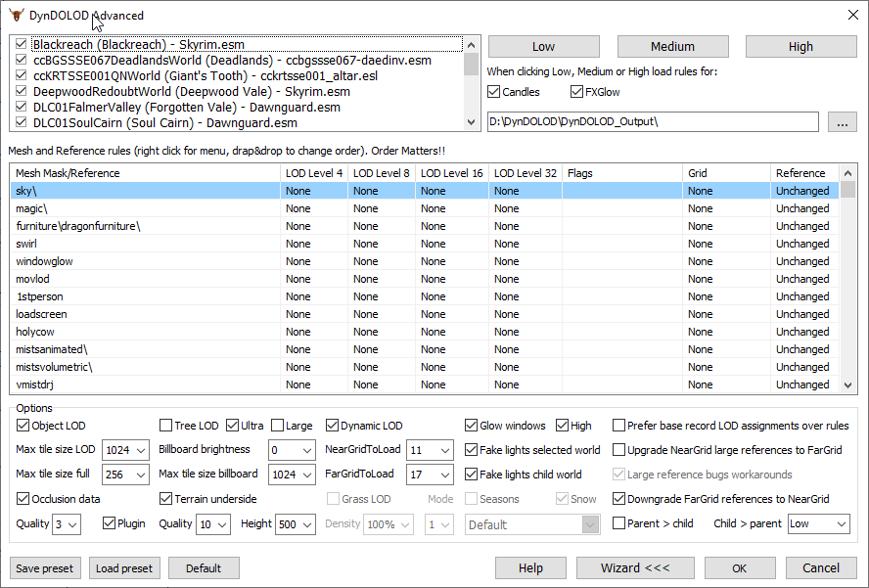Disable the Glow windows checkbox
The image size is (869, 588).
tap(472, 426)
